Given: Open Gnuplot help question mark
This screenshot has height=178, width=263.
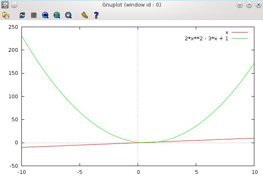Looking at the screenshot, I should coord(96,15).
